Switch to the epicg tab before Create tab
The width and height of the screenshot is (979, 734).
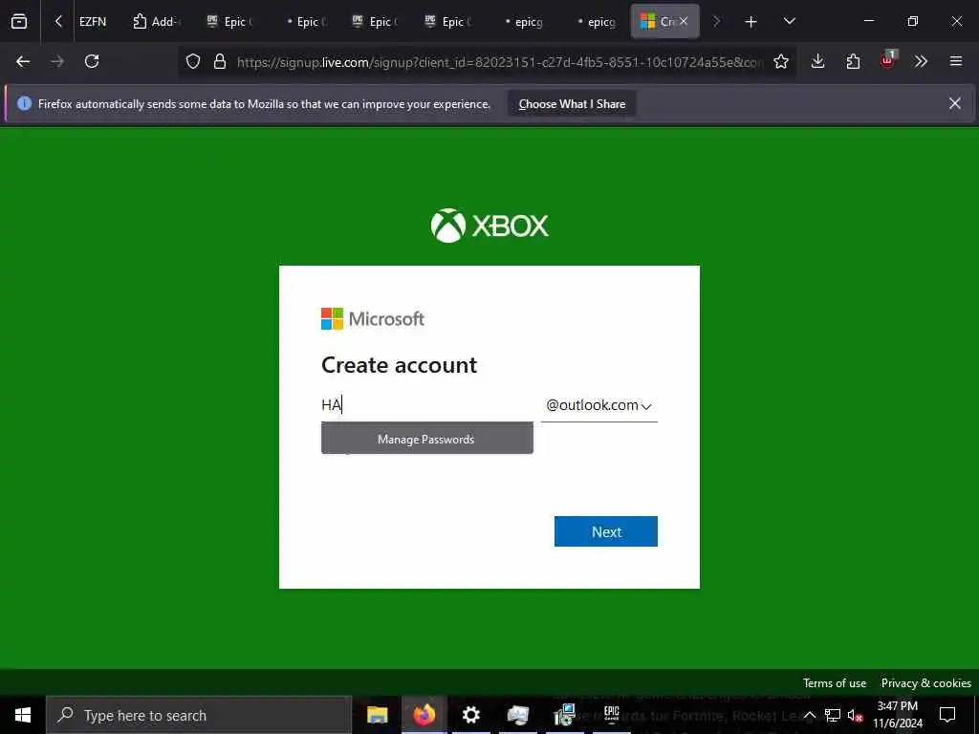pyautogui.click(x=594, y=22)
